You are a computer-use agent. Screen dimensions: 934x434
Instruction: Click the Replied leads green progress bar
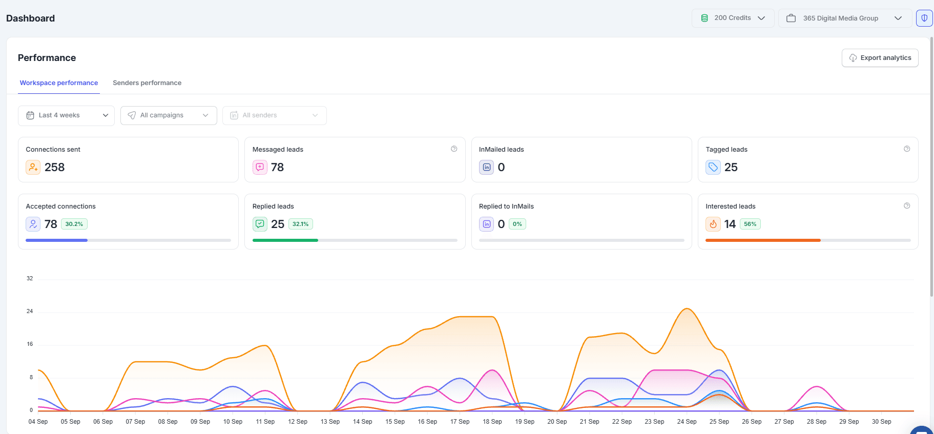tap(285, 240)
